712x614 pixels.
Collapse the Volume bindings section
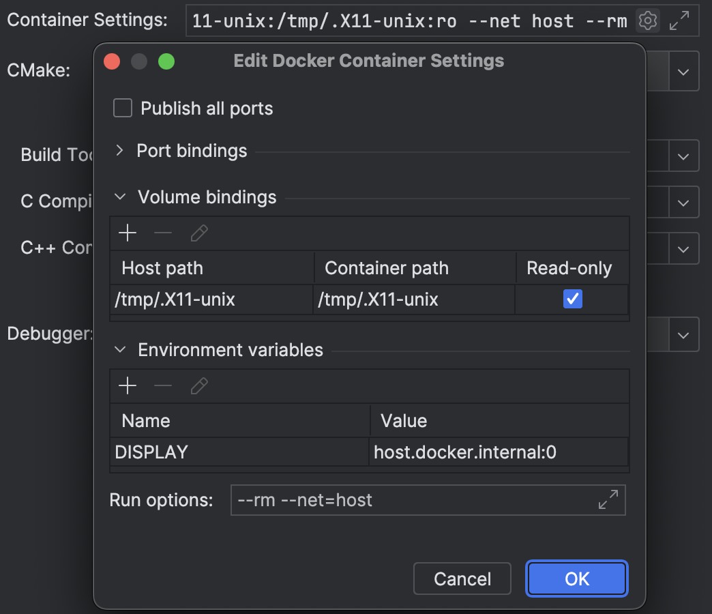120,197
